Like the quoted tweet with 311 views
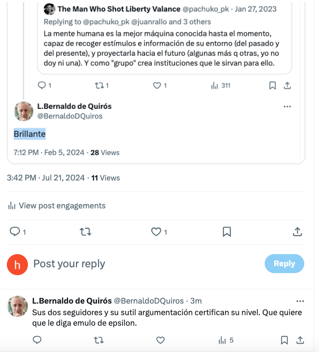This screenshot has width=319, height=352. tap(157, 86)
